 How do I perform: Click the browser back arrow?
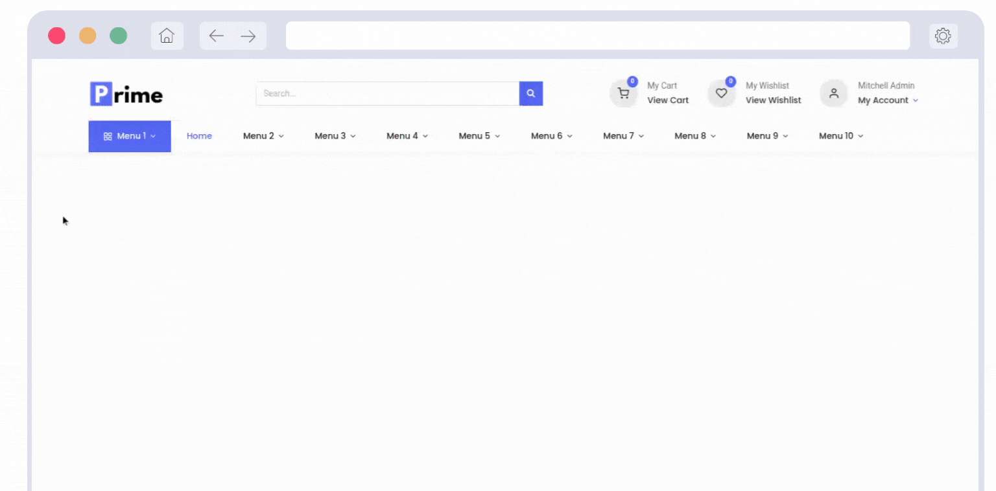[x=217, y=36]
